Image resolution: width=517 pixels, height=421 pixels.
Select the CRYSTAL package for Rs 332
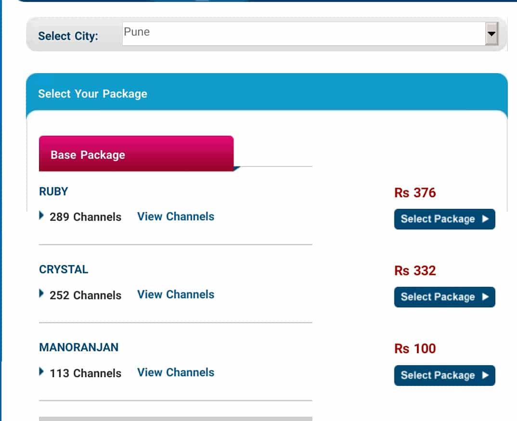(x=444, y=297)
